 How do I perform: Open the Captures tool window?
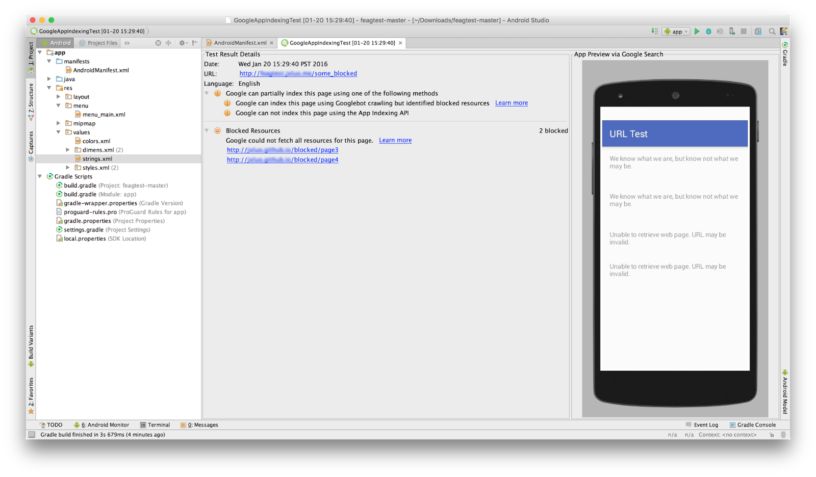(x=31, y=146)
